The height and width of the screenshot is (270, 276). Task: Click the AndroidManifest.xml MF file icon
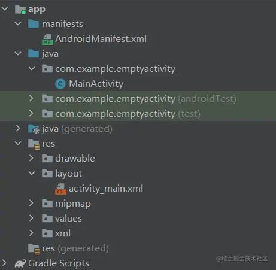[47, 39]
